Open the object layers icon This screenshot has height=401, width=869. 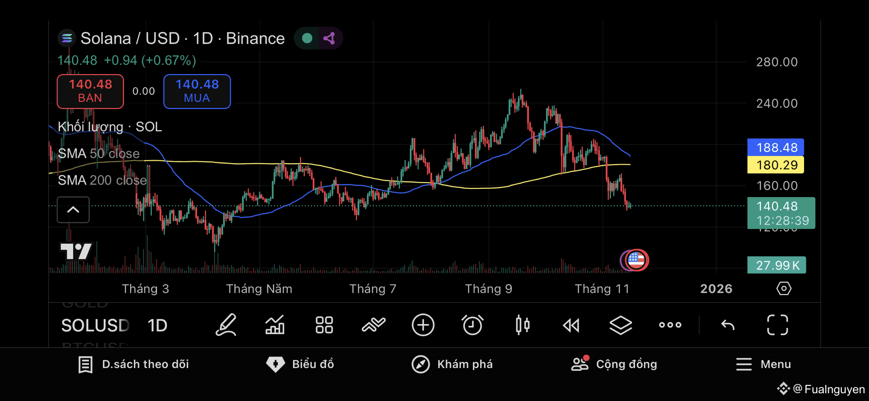point(621,325)
